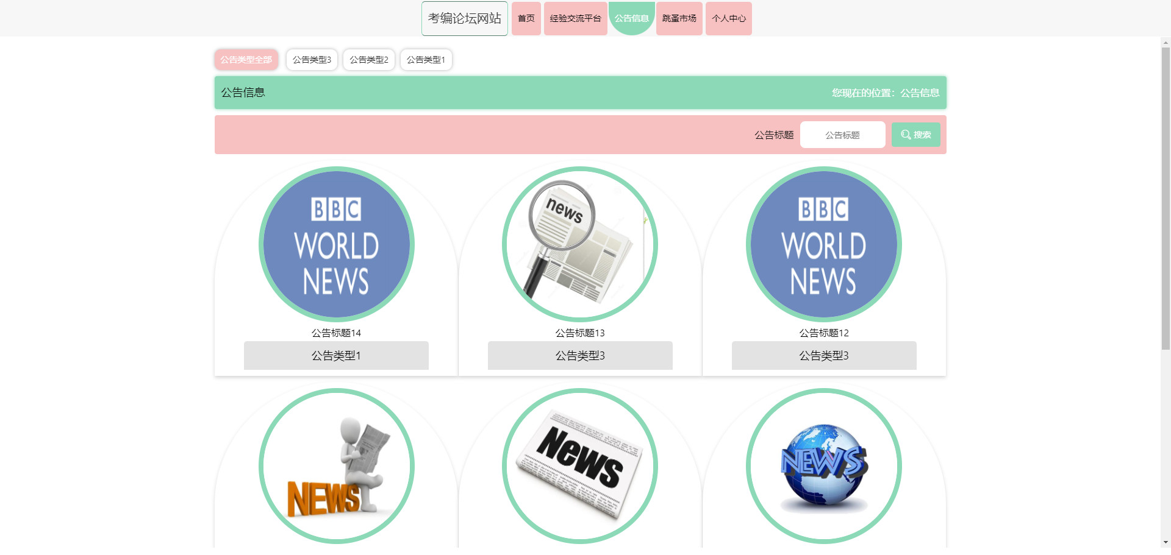Click the search magnifier icon

point(906,135)
